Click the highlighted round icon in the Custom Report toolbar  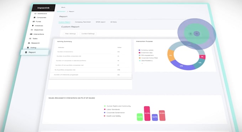[196, 34]
